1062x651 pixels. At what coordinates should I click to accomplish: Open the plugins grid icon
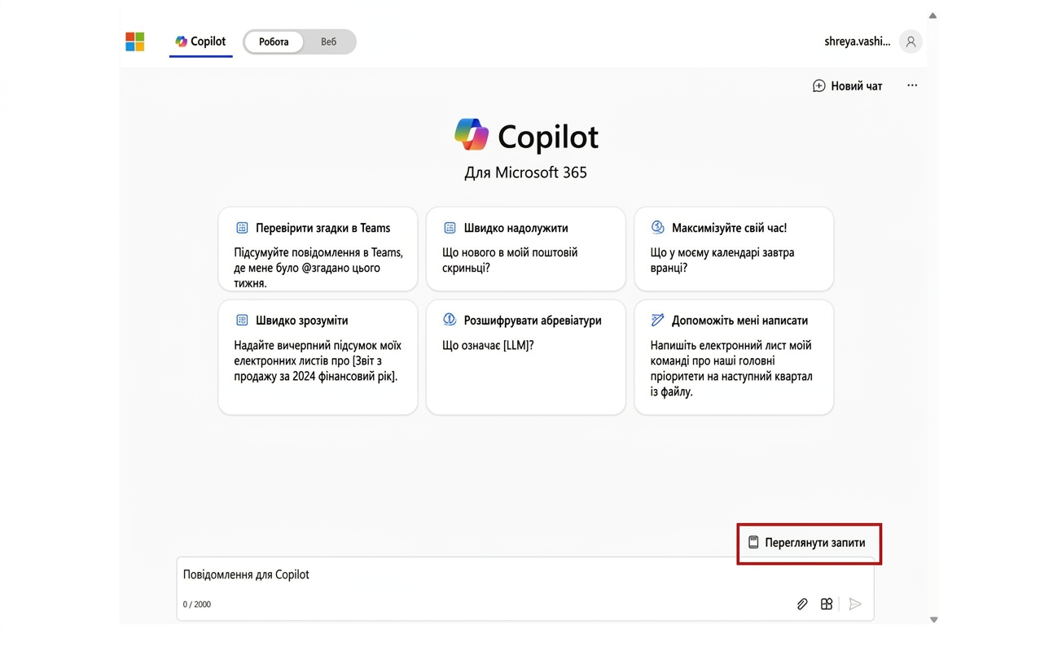point(827,604)
